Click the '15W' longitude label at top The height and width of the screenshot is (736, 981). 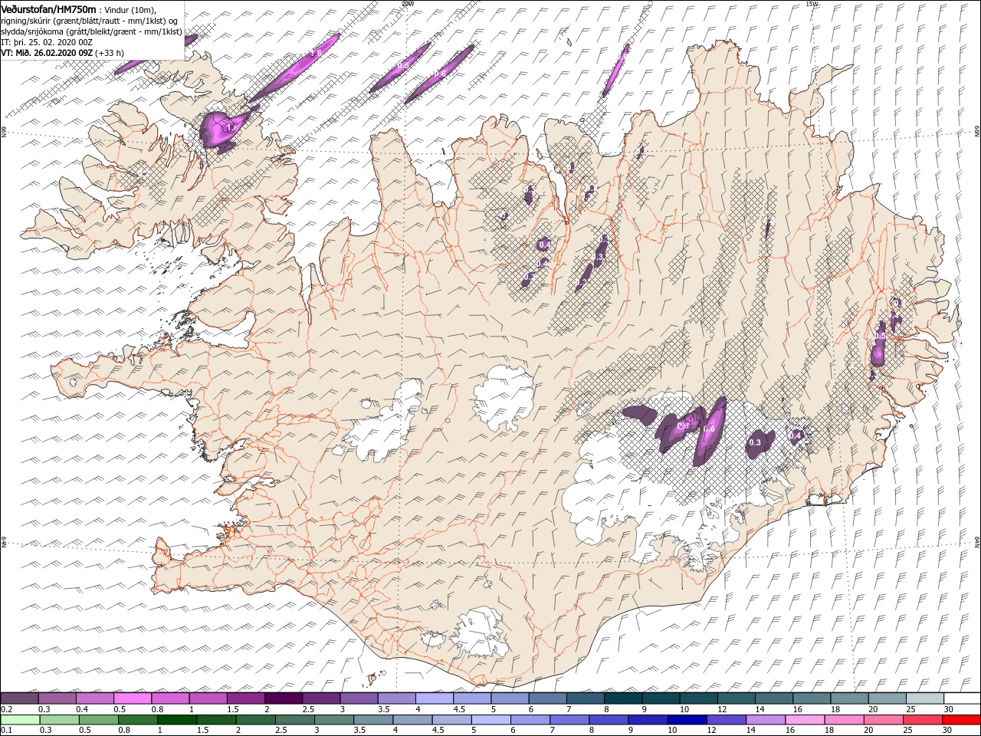[812, 4]
